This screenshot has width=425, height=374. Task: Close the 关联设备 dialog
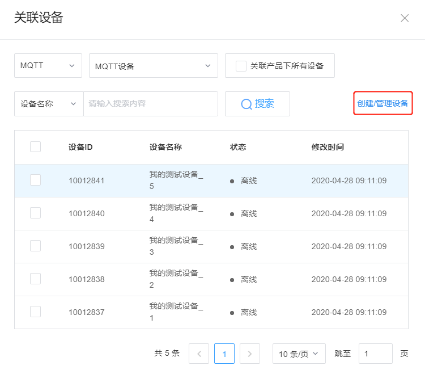tap(405, 18)
